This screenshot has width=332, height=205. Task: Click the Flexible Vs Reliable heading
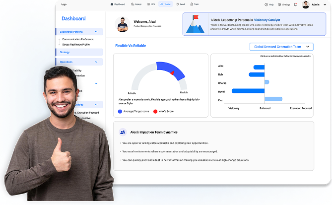coord(131,46)
